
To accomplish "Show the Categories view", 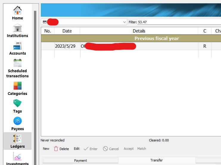I will point(18,89).
